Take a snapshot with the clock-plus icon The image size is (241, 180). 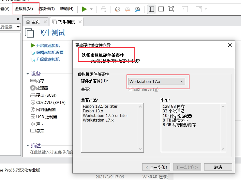pyautogui.click(x=118, y=9)
